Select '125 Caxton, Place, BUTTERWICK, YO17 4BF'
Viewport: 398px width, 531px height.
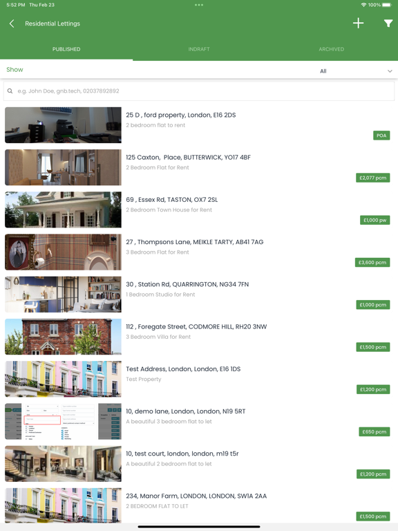(188, 158)
